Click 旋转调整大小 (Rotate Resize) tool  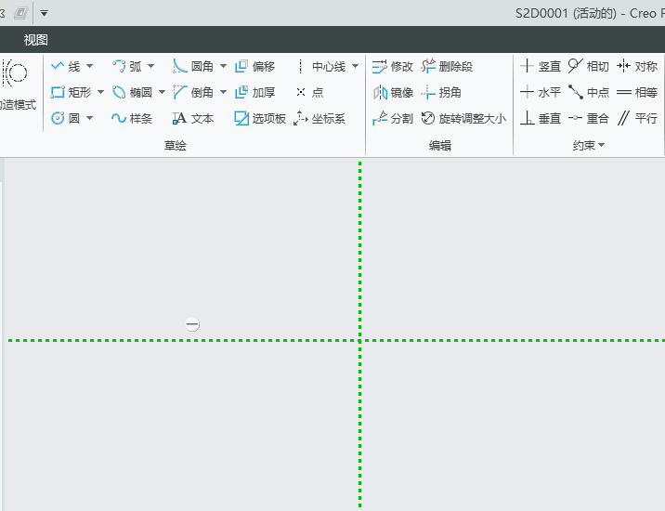(x=463, y=118)
